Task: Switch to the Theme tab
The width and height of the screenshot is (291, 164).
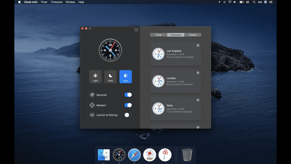Action: click(193, 35)
